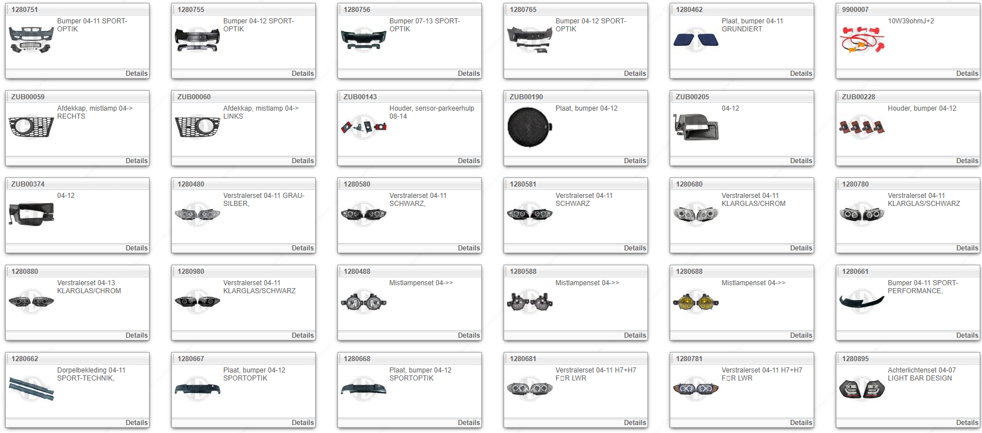
Task: Open Details for 1280588 Mistlampenset
Action: pyautogui.click(x=635, y=335)
